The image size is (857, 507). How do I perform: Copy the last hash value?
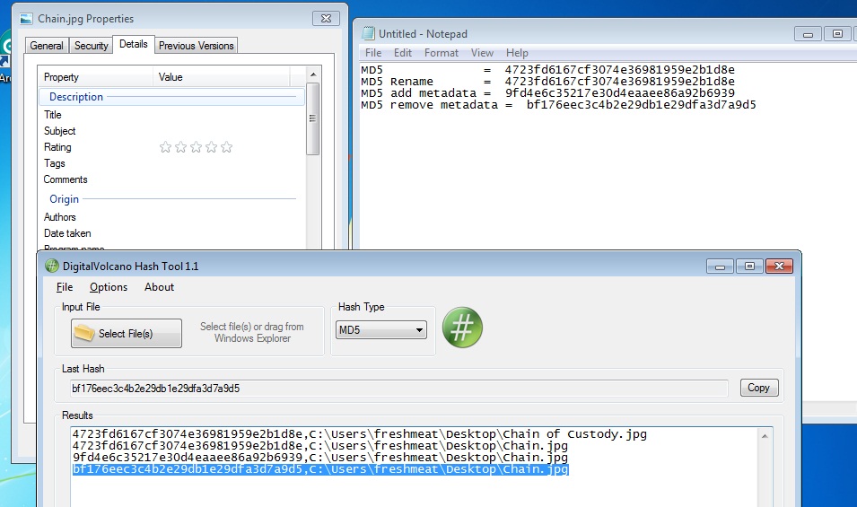pyautogui.click(x=759, y=388)
